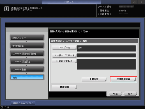
Task: Click the 登録/変更する項目を選択してください message
Action: click(70, 31)
